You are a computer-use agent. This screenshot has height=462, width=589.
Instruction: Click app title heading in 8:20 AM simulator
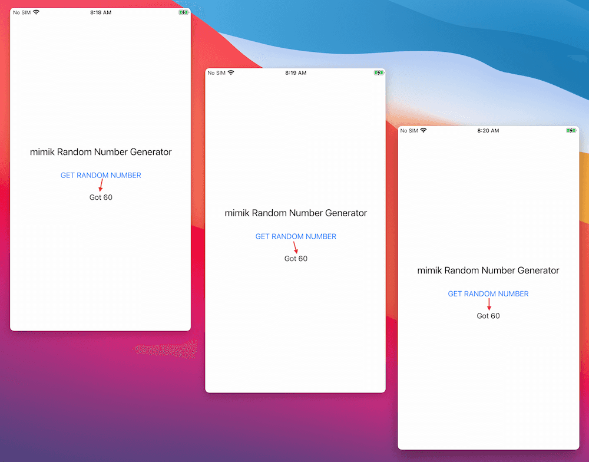(488, 270)
